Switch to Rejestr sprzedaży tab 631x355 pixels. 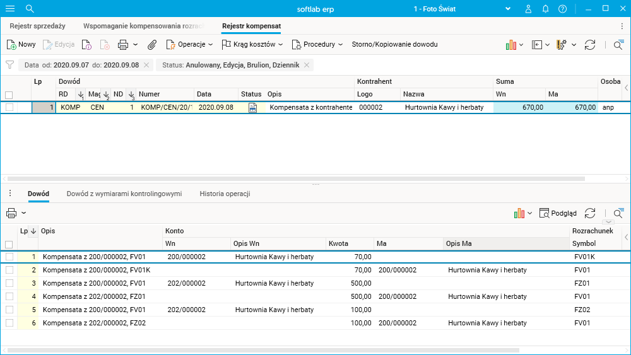click(37, 26)
